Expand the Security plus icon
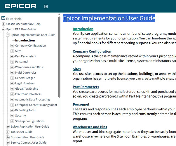This screenshot has width=176, height=146. pyautogui.click(x=12, y=116)
